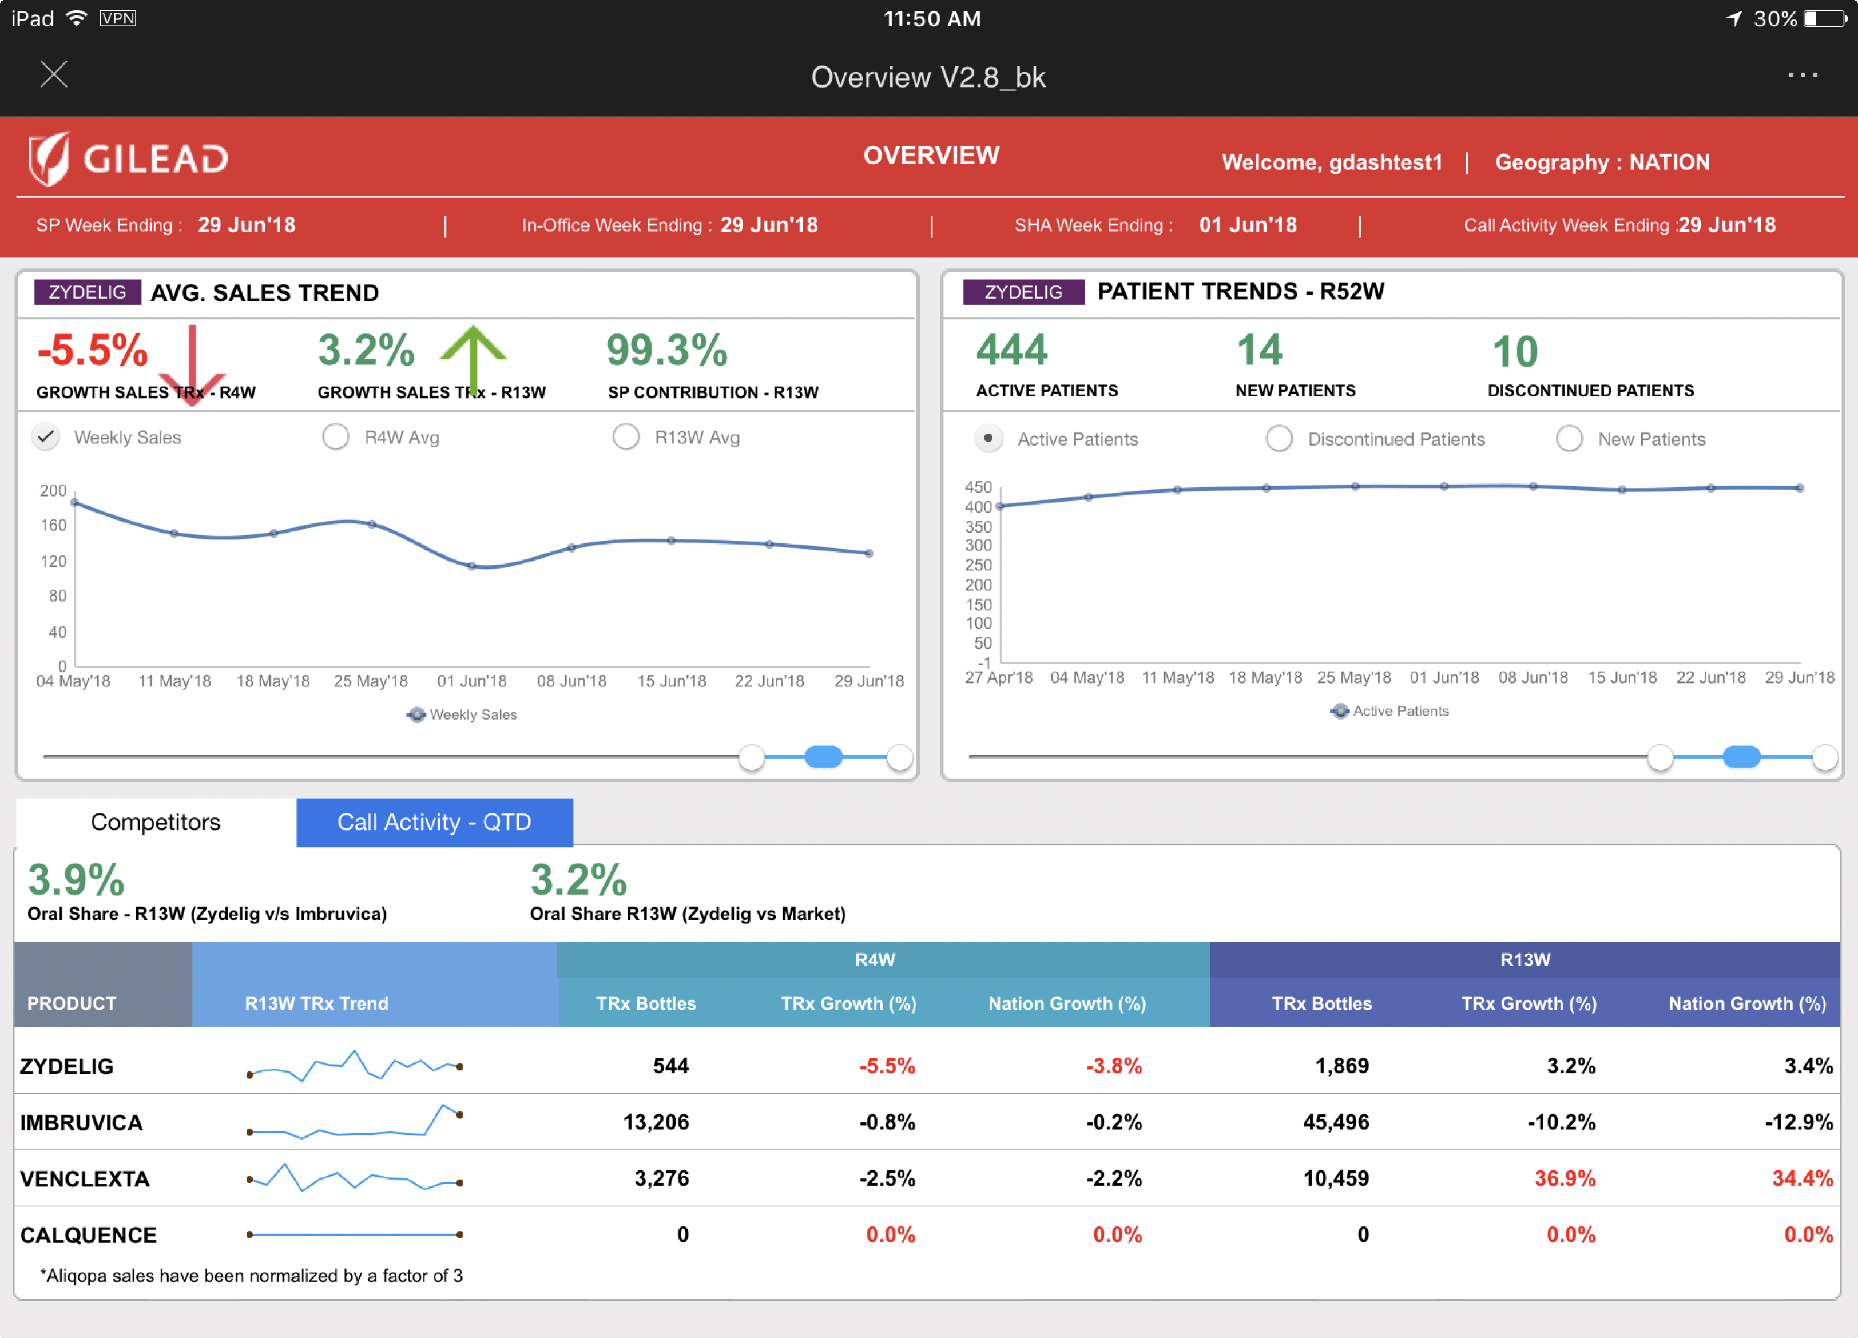The height and width of the screenshot is (1338, 1858).
Task: Click the IMBRUVICA R13W TRx sparkline
Action: click(x=355, y=1122)
